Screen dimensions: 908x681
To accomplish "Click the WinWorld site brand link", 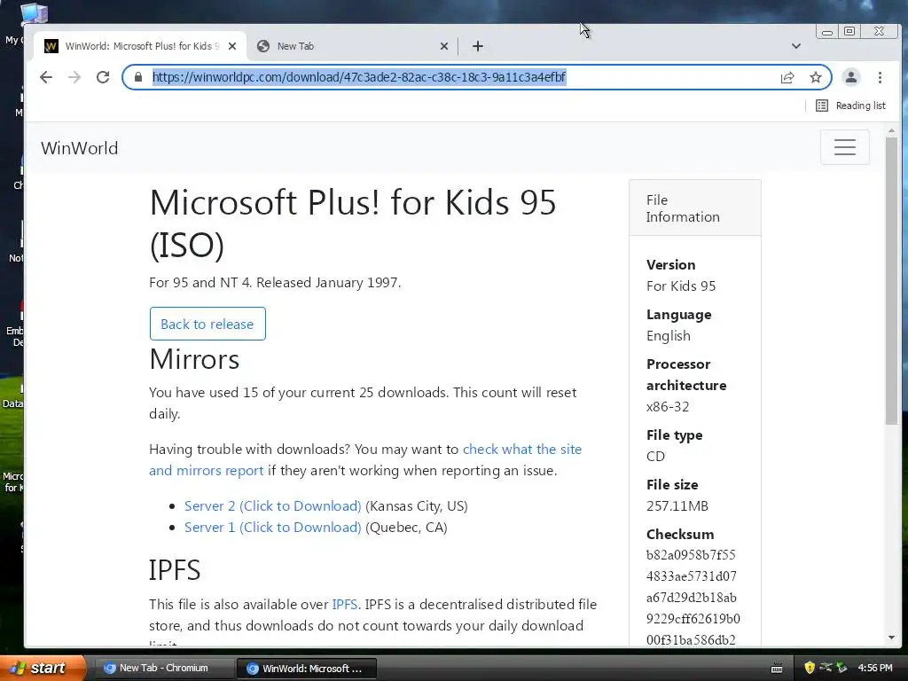I will click(79, 148).
